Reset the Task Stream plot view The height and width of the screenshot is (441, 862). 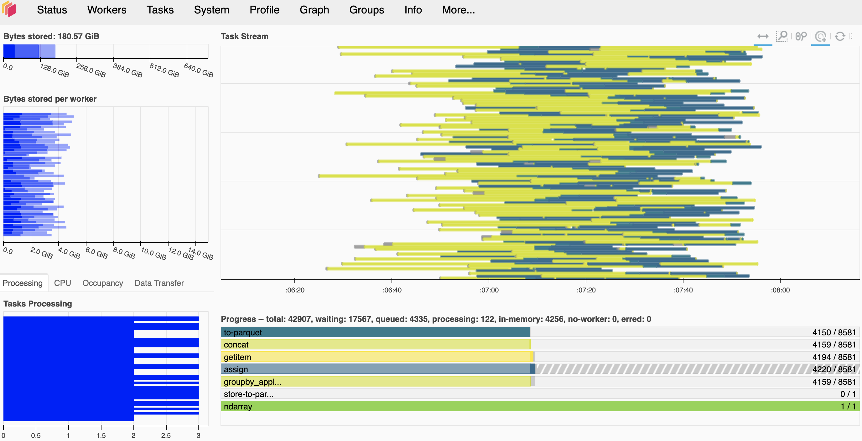840,36
